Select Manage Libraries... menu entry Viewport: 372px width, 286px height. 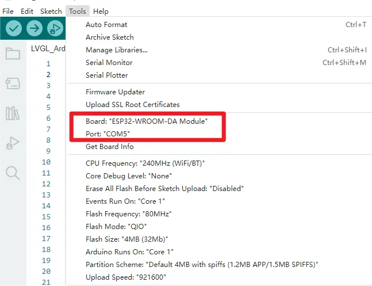[116, 50]
